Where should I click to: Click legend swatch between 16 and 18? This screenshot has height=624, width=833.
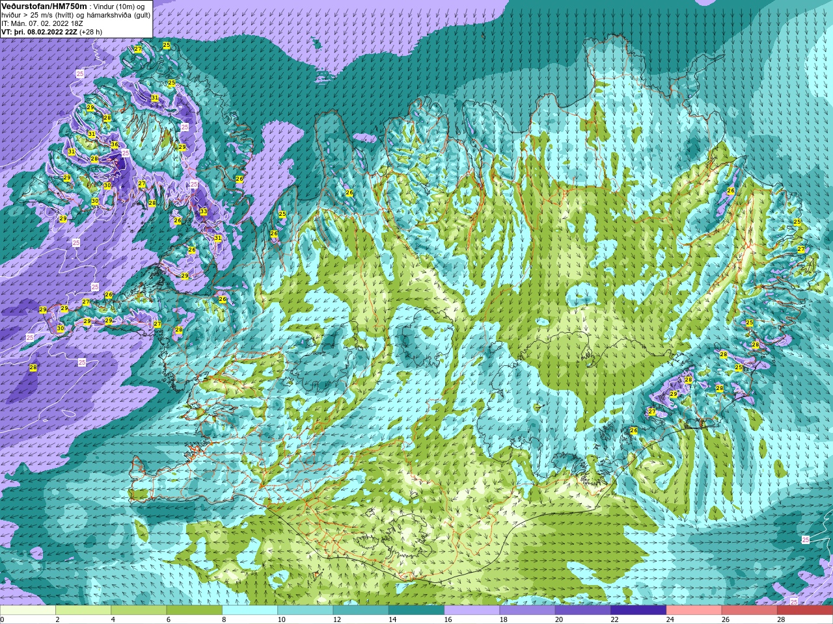click(x=472, y=610)
